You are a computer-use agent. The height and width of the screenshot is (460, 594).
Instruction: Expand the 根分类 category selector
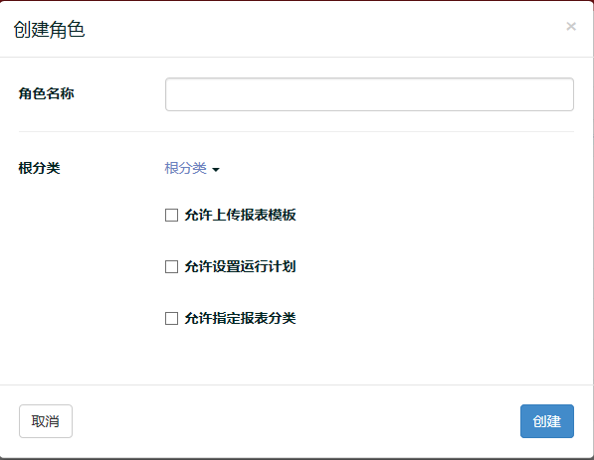point(192,168)
